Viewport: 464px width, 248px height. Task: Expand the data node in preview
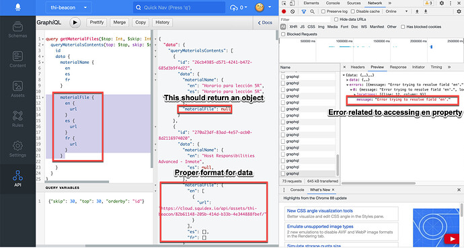tap(348, 80)
